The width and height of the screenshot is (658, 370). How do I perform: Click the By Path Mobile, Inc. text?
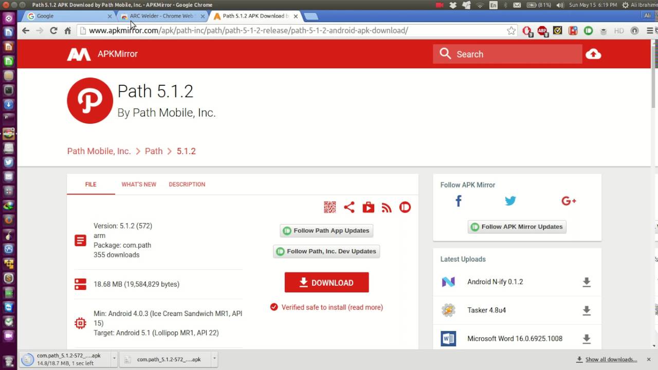[166, 113]
